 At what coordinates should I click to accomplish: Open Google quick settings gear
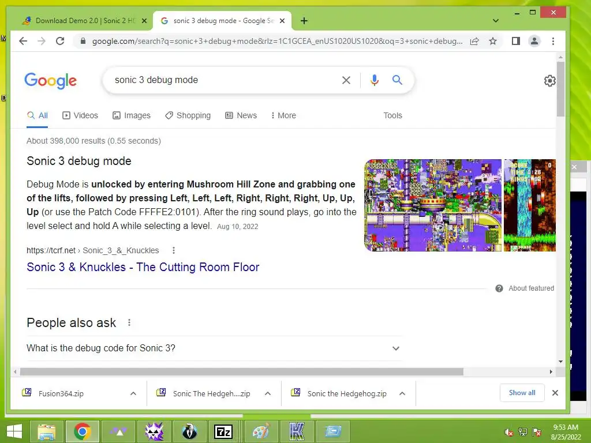coord(550,81)
